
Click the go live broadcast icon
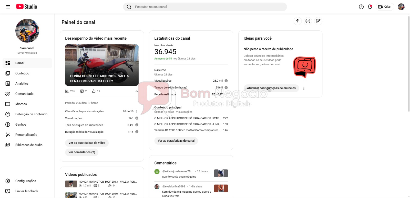click(x=308, y=21)
